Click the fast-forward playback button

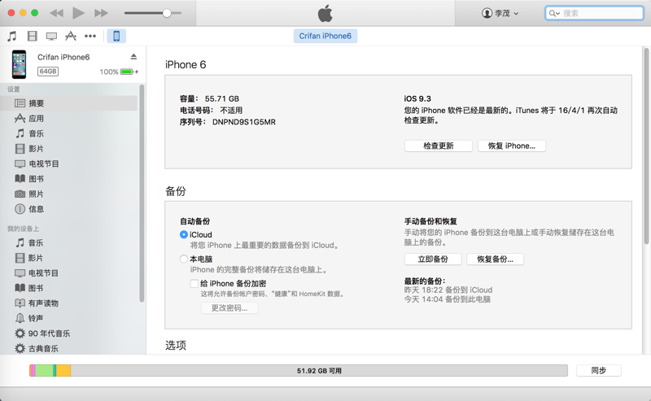pyautogui.click(x=101, y=13)
